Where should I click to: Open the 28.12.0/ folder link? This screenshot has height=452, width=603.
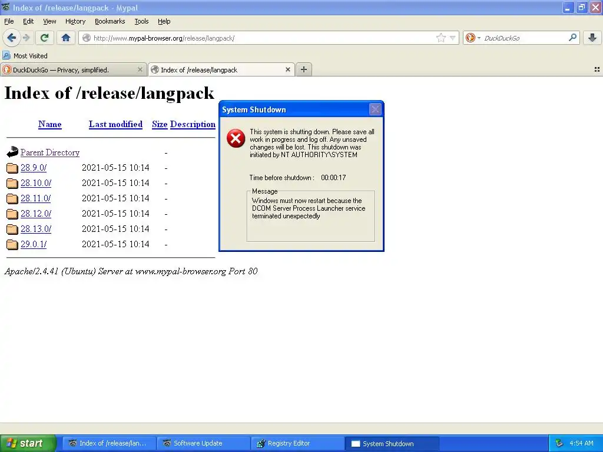tap(36, 213)
